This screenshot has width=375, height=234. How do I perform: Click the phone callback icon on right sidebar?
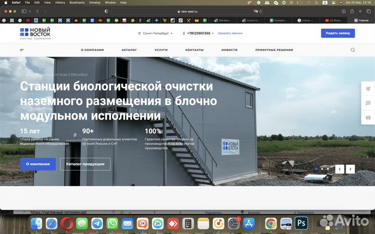(x=368, y=89)
